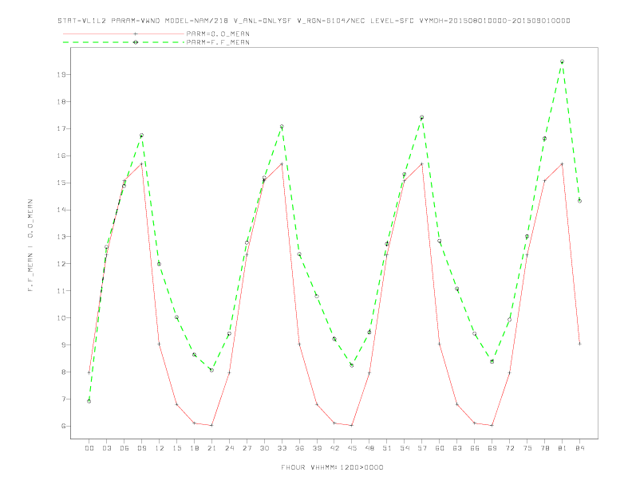
Task: Click the x-axis tick label 57
Action: tap(422, 448)
